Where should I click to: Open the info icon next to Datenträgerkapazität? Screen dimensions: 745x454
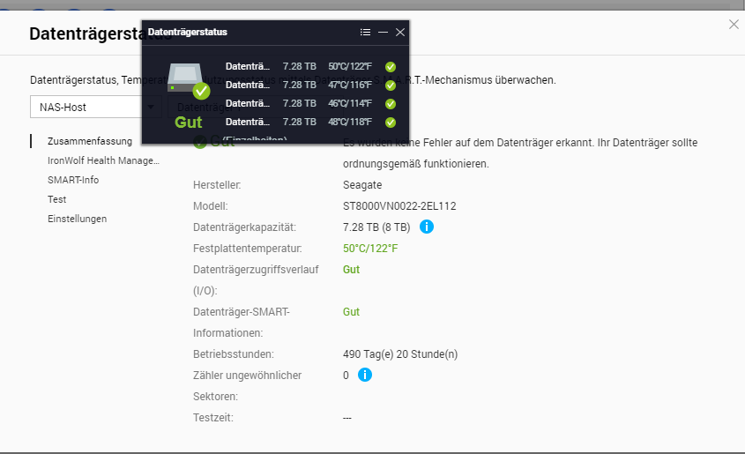(427, 227)
